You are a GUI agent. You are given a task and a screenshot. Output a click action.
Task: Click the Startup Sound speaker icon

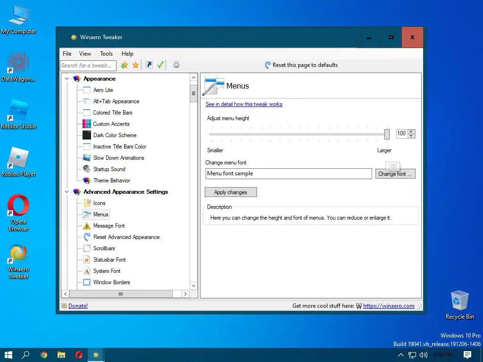(87, 169)
